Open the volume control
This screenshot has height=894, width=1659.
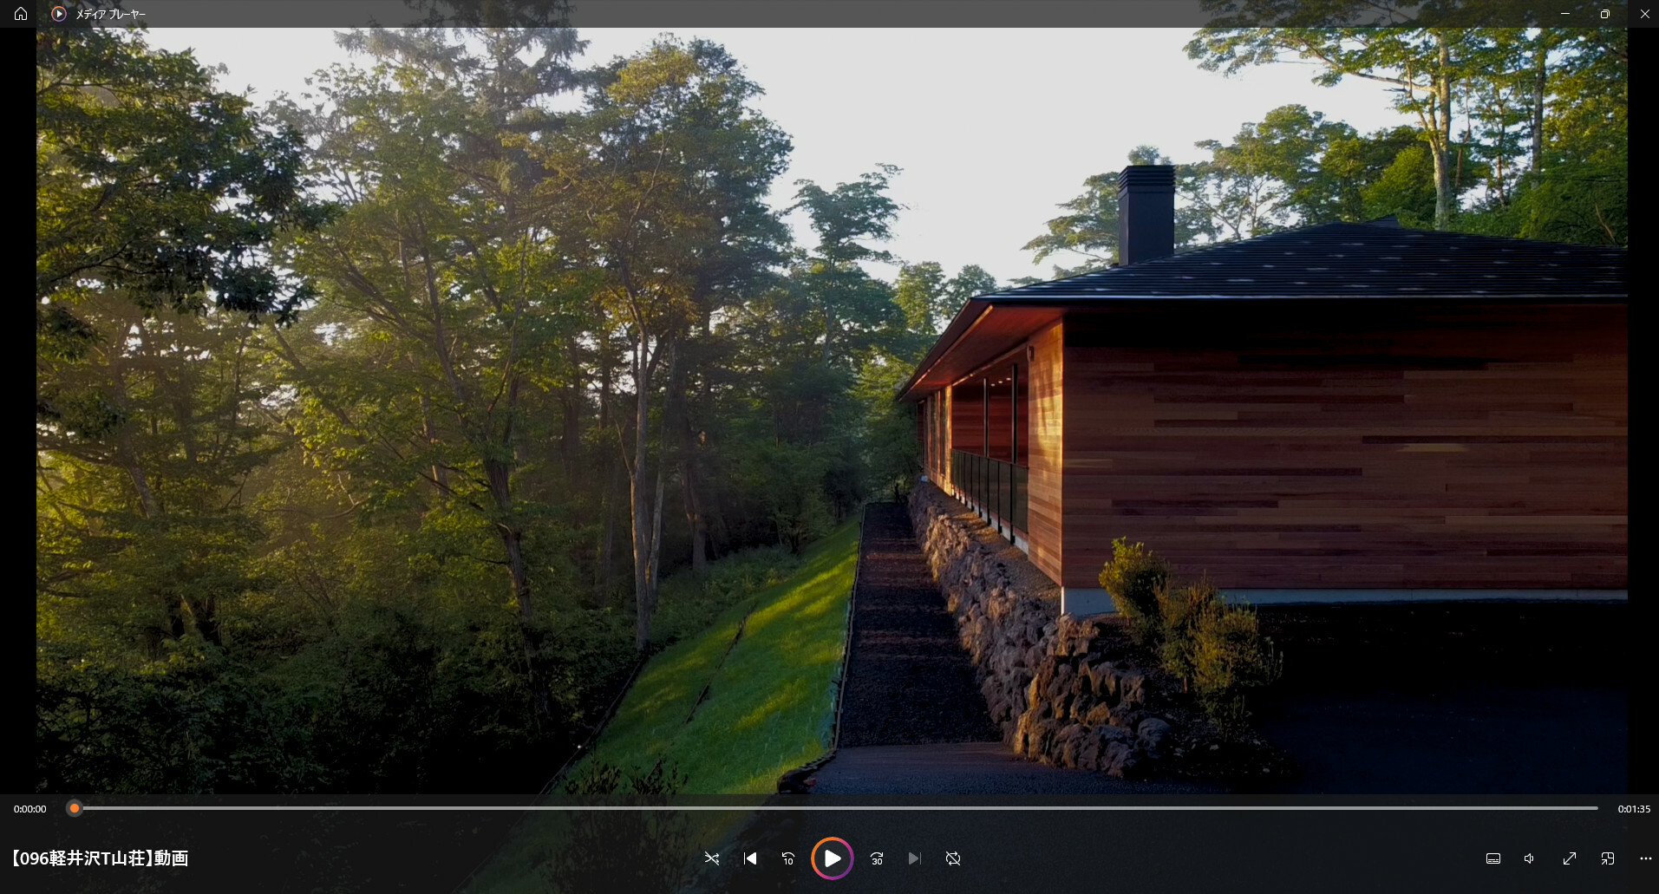[x=1530, y=858]
